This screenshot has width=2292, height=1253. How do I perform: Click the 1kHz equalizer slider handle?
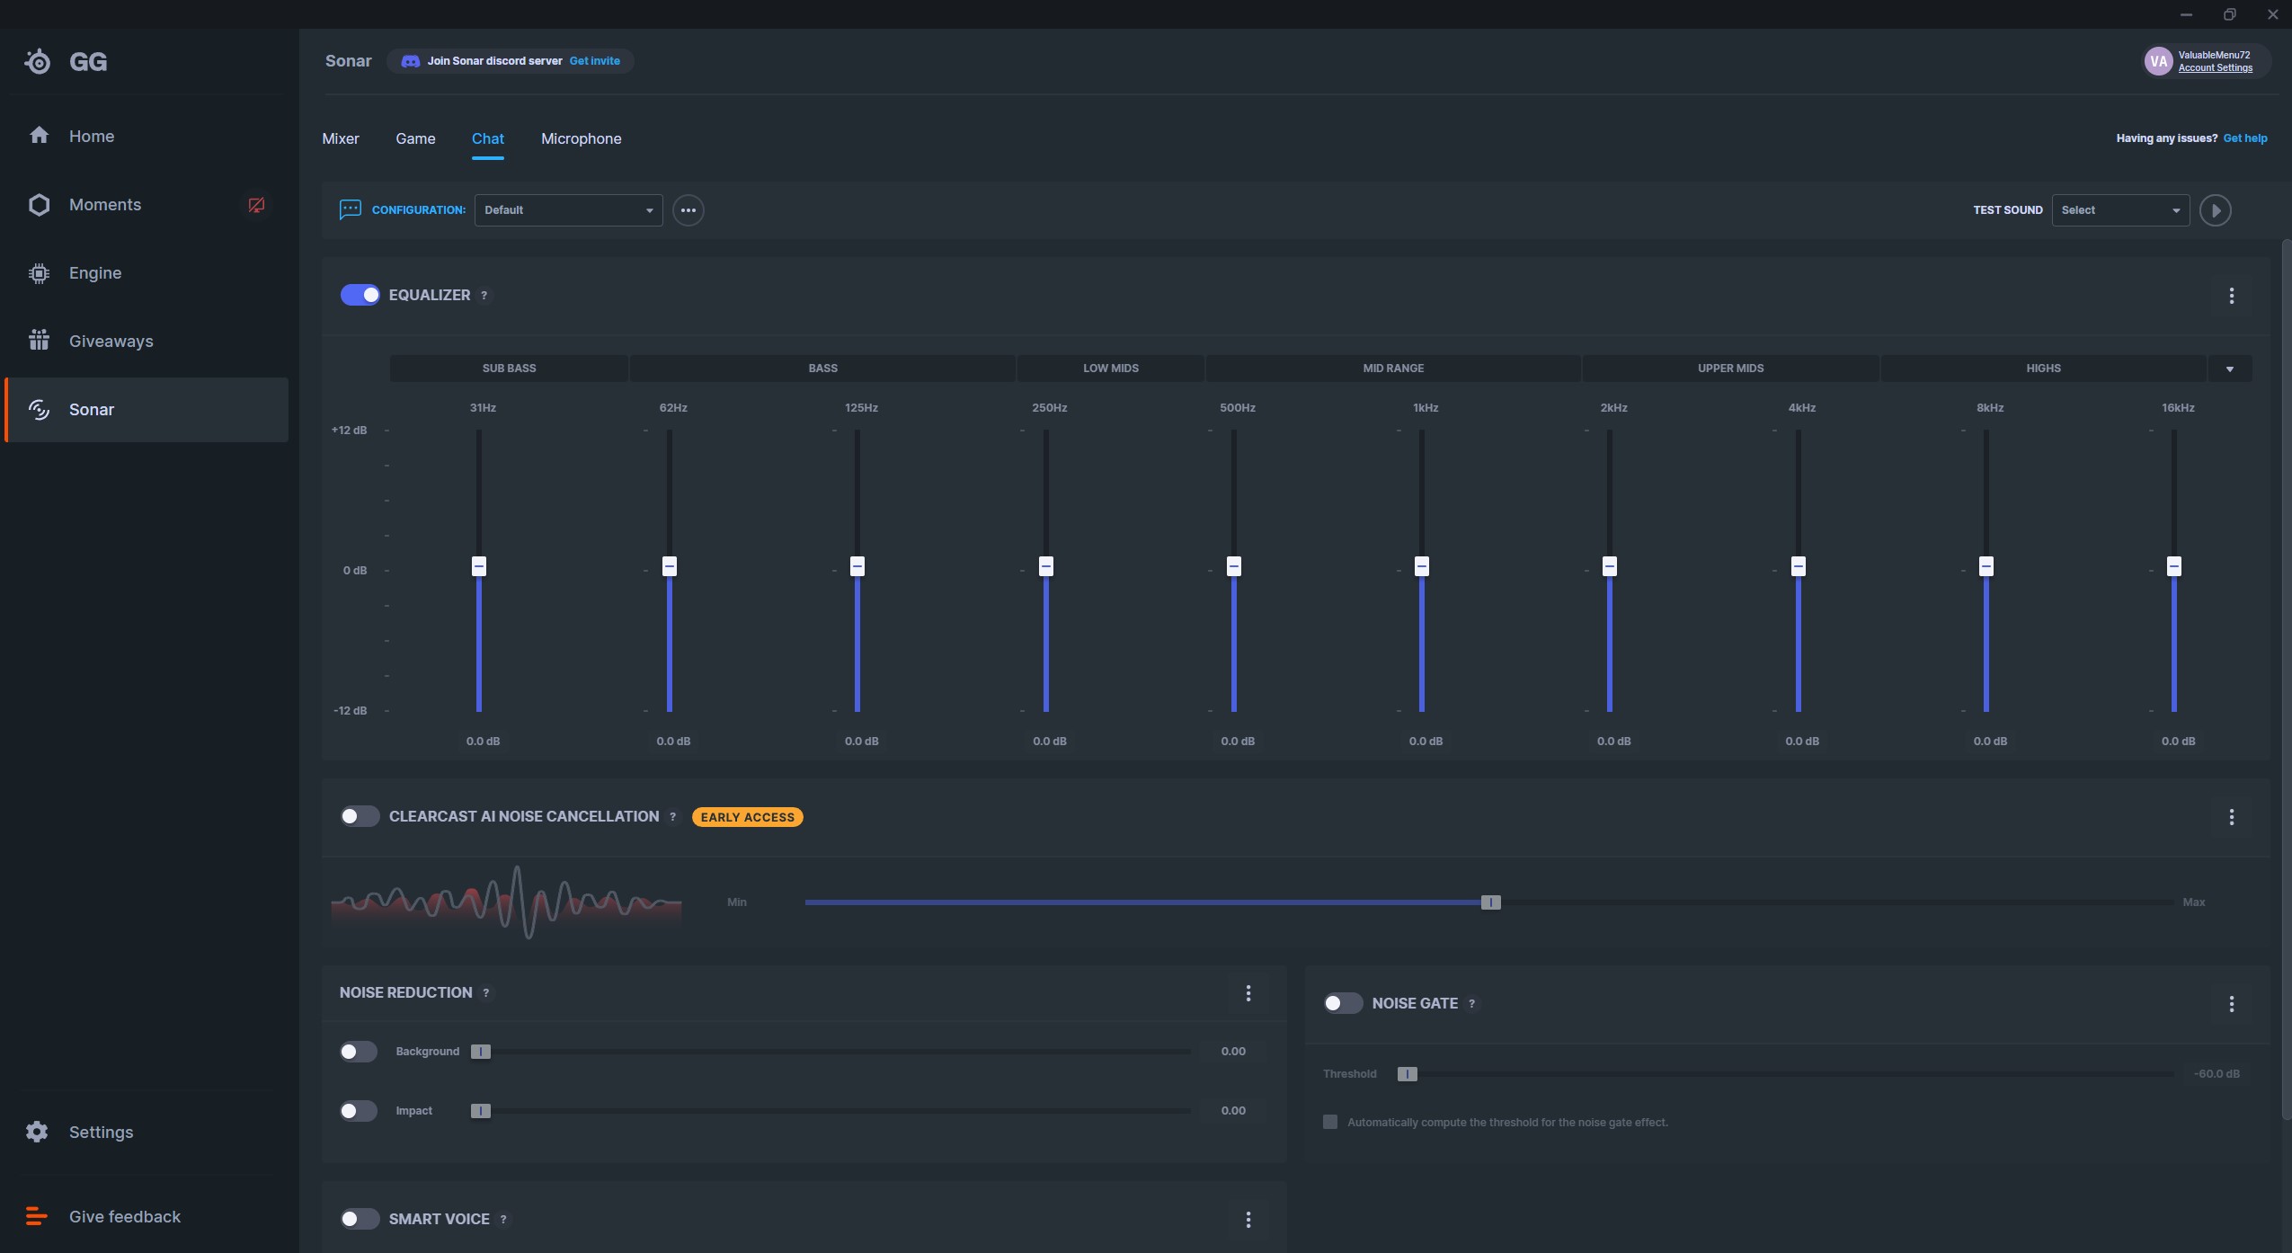point(1421,566)
